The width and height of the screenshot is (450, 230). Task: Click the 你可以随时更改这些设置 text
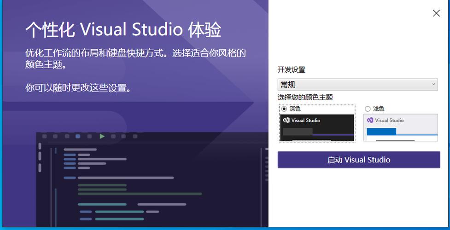pyautogui.click(x=79, y=88)
